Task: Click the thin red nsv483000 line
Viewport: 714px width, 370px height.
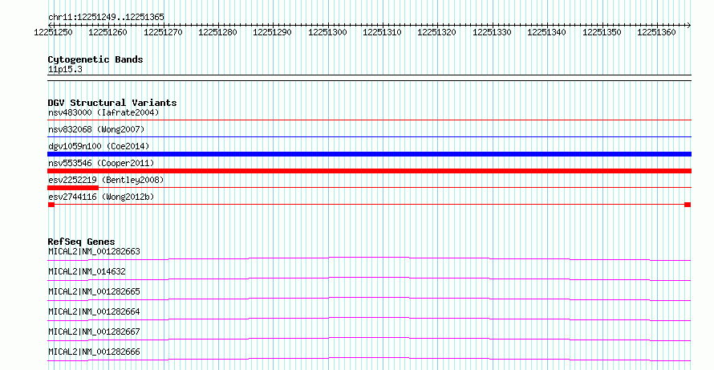Action: (369, 120)
